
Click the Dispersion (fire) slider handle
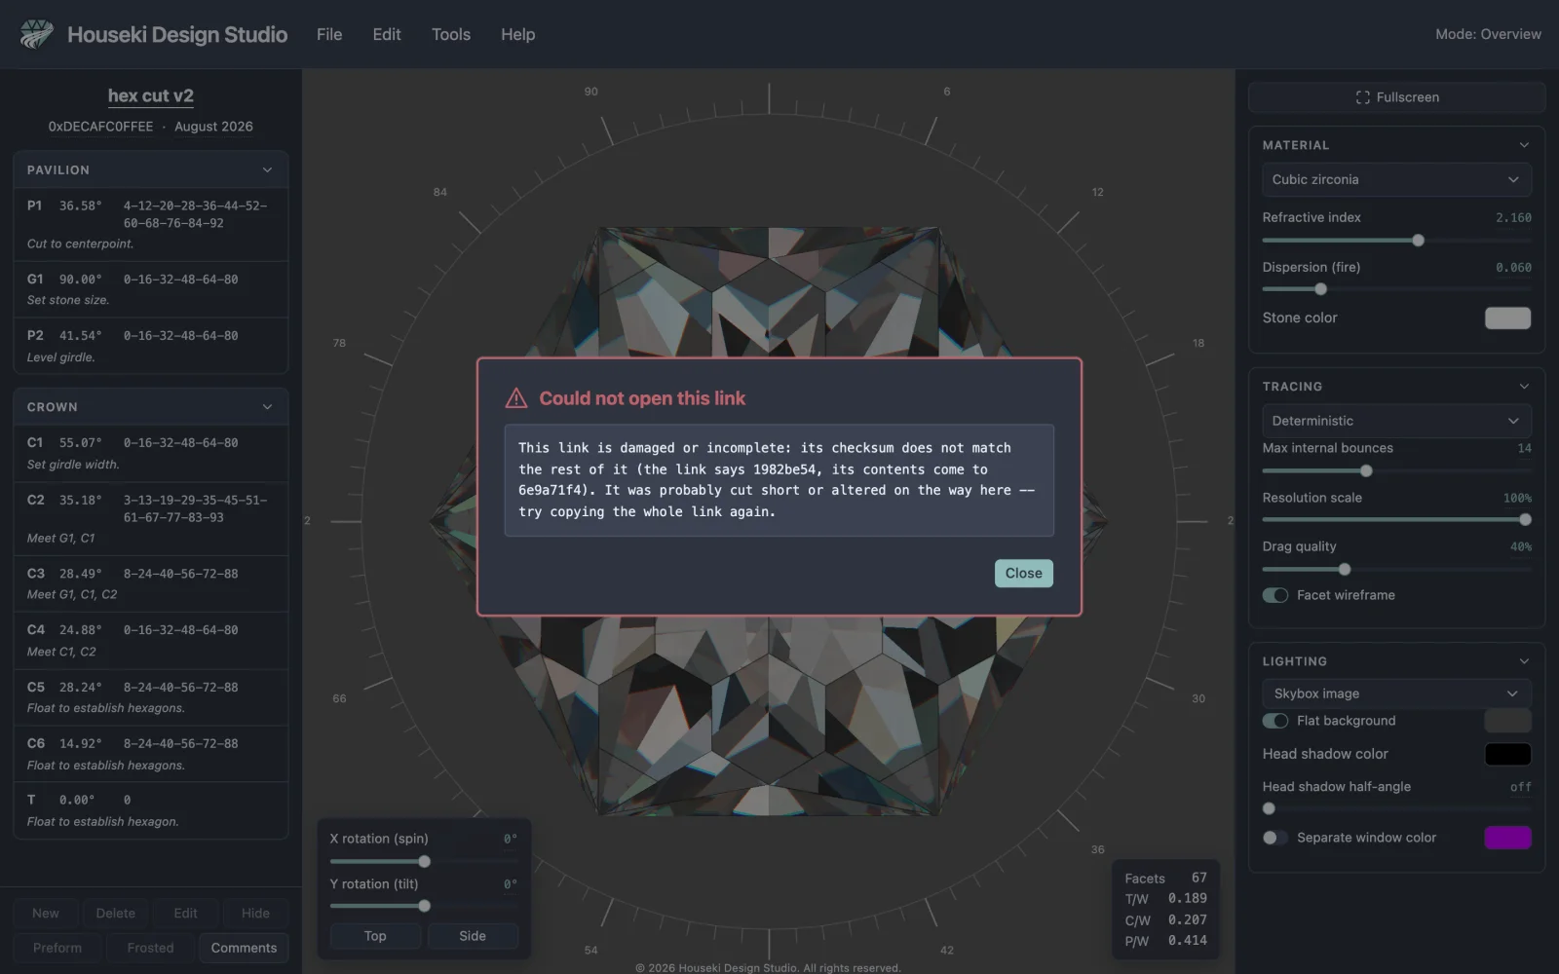[x=1320, y=289]
